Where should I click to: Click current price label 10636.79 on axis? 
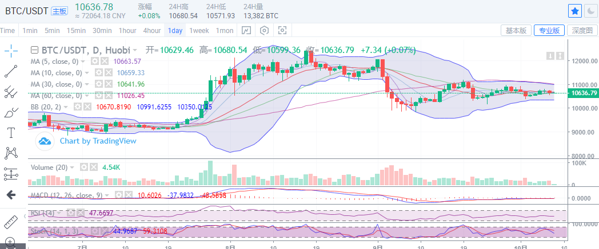pyautogui.click(x=583, y=93)
